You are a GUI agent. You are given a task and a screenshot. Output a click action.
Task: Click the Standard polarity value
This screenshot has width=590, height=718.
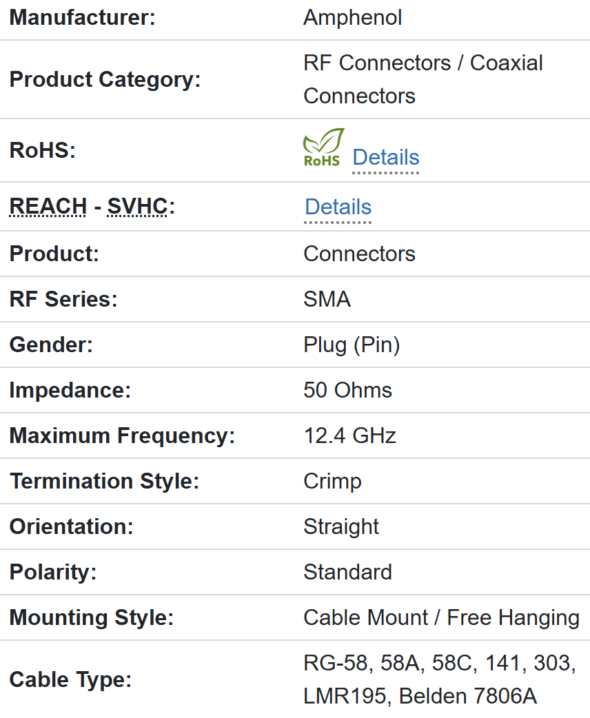point(347,573)
